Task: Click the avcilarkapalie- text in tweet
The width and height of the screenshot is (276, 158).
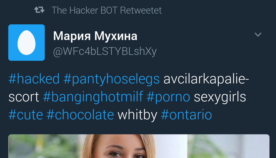Action: pos(206,79)
